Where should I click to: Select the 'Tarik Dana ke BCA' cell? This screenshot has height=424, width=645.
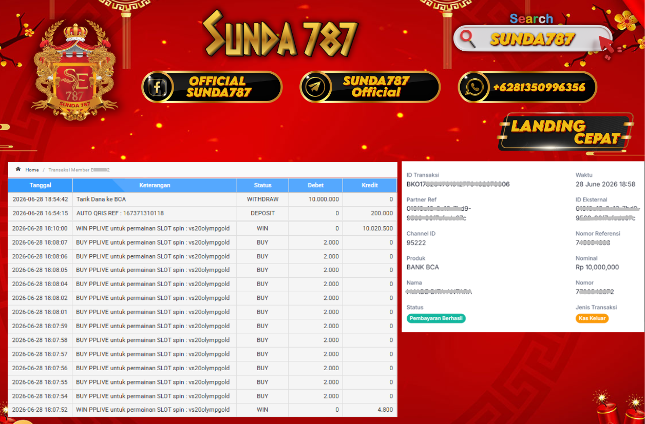(155, 199)
